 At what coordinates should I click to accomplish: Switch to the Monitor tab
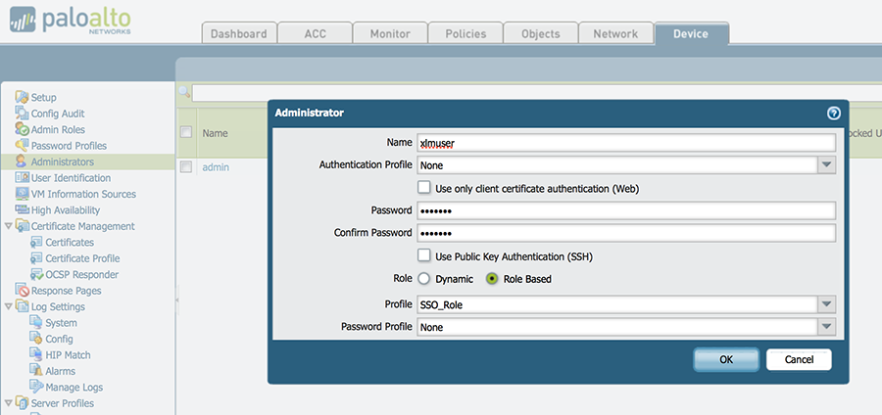tap(389, 33)
